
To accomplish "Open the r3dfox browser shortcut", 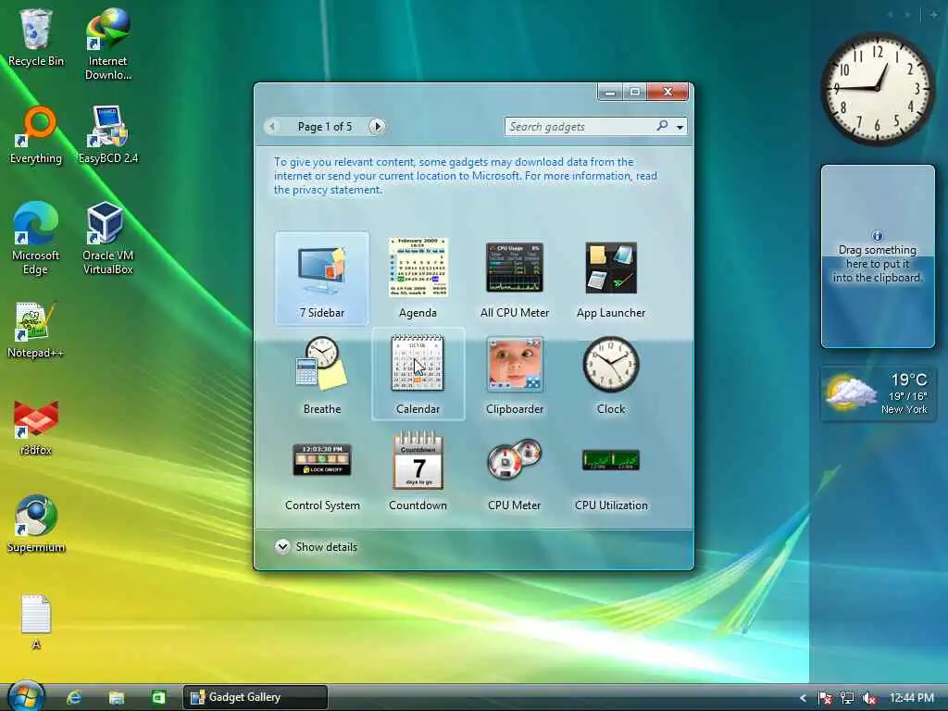I will pyautogui.click(x=36, y=428).
